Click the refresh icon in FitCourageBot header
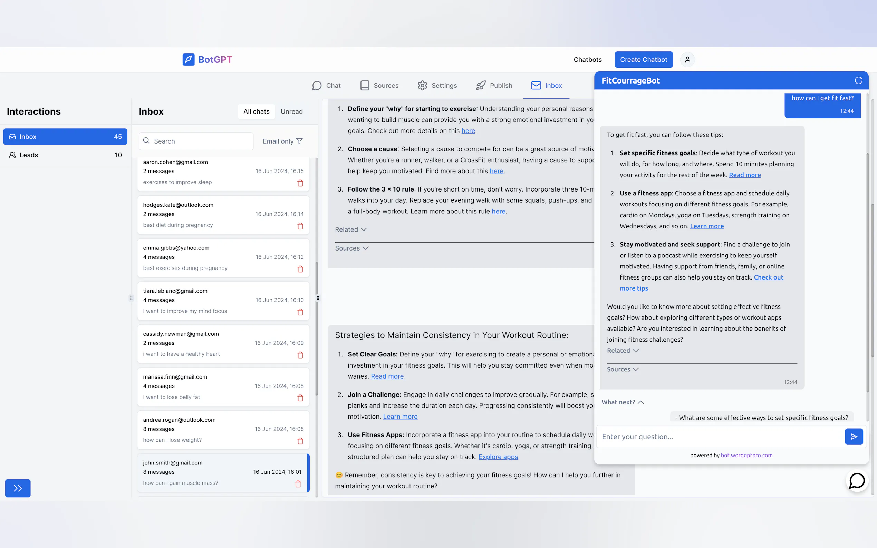Image resolution: width=877 pixels, height=548 pixels. click(x=858, y=80)
